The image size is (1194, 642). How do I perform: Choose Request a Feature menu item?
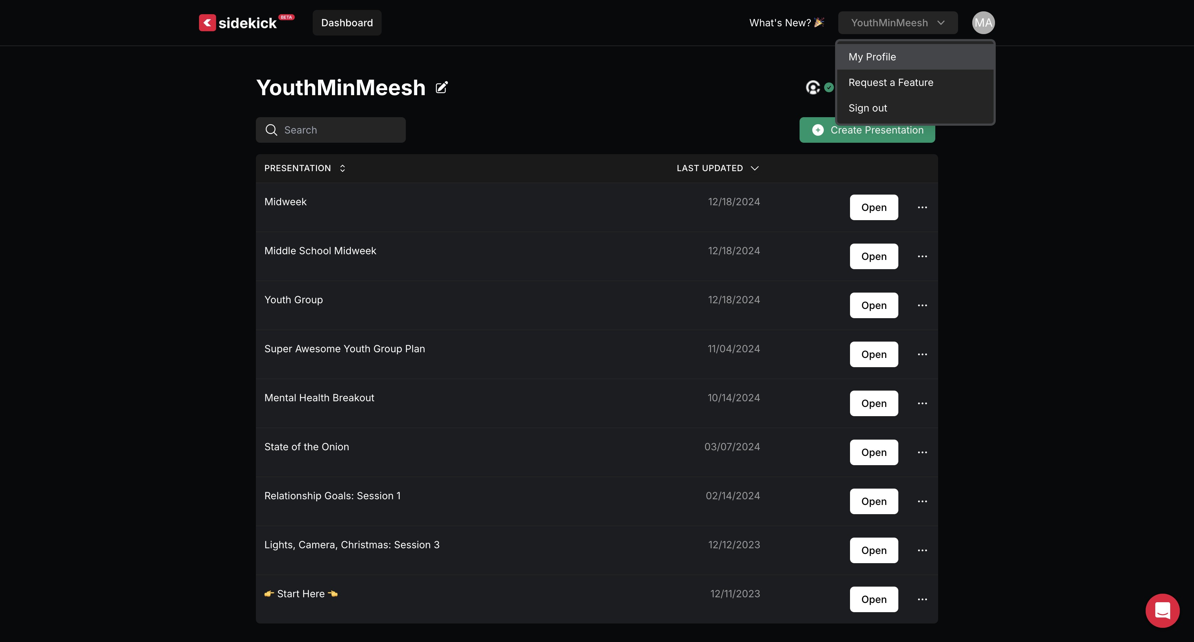[x=891, y=82]
